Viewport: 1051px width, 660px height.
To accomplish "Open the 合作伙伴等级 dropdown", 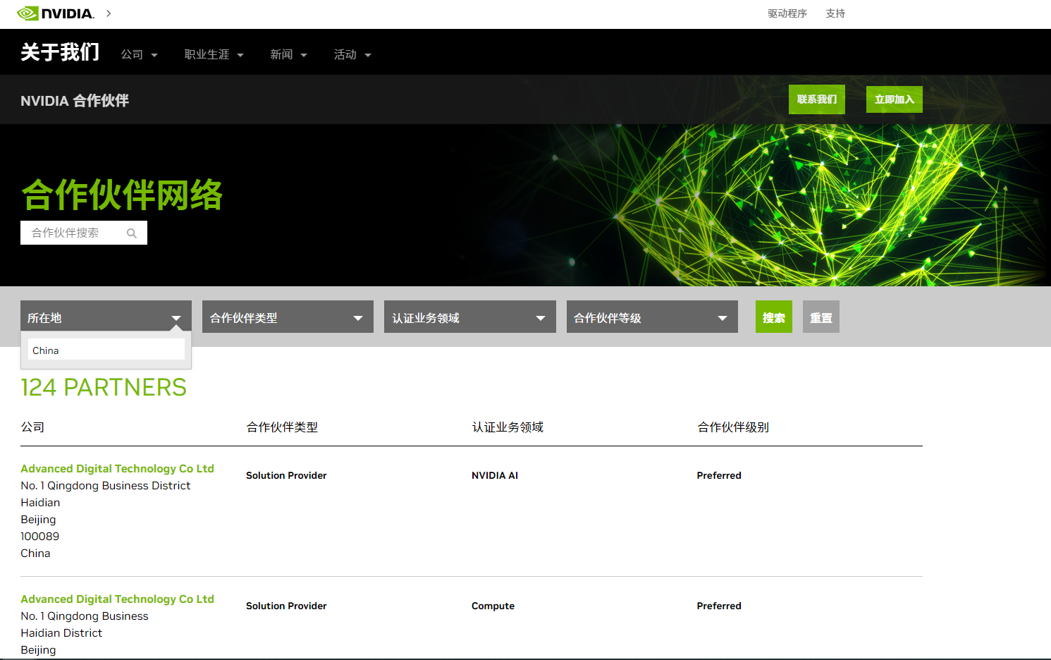I will pyautogui.click(x=652, y=317).
